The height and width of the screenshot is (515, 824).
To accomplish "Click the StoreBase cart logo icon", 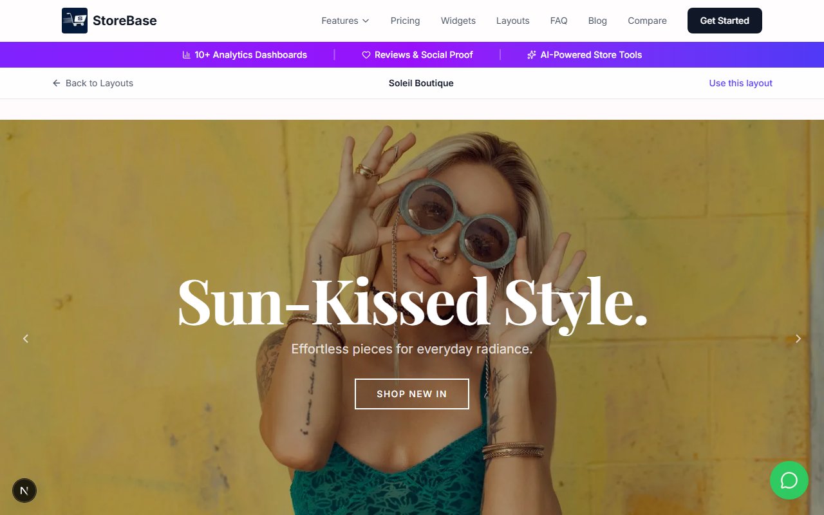I will [x=75, y=21].
